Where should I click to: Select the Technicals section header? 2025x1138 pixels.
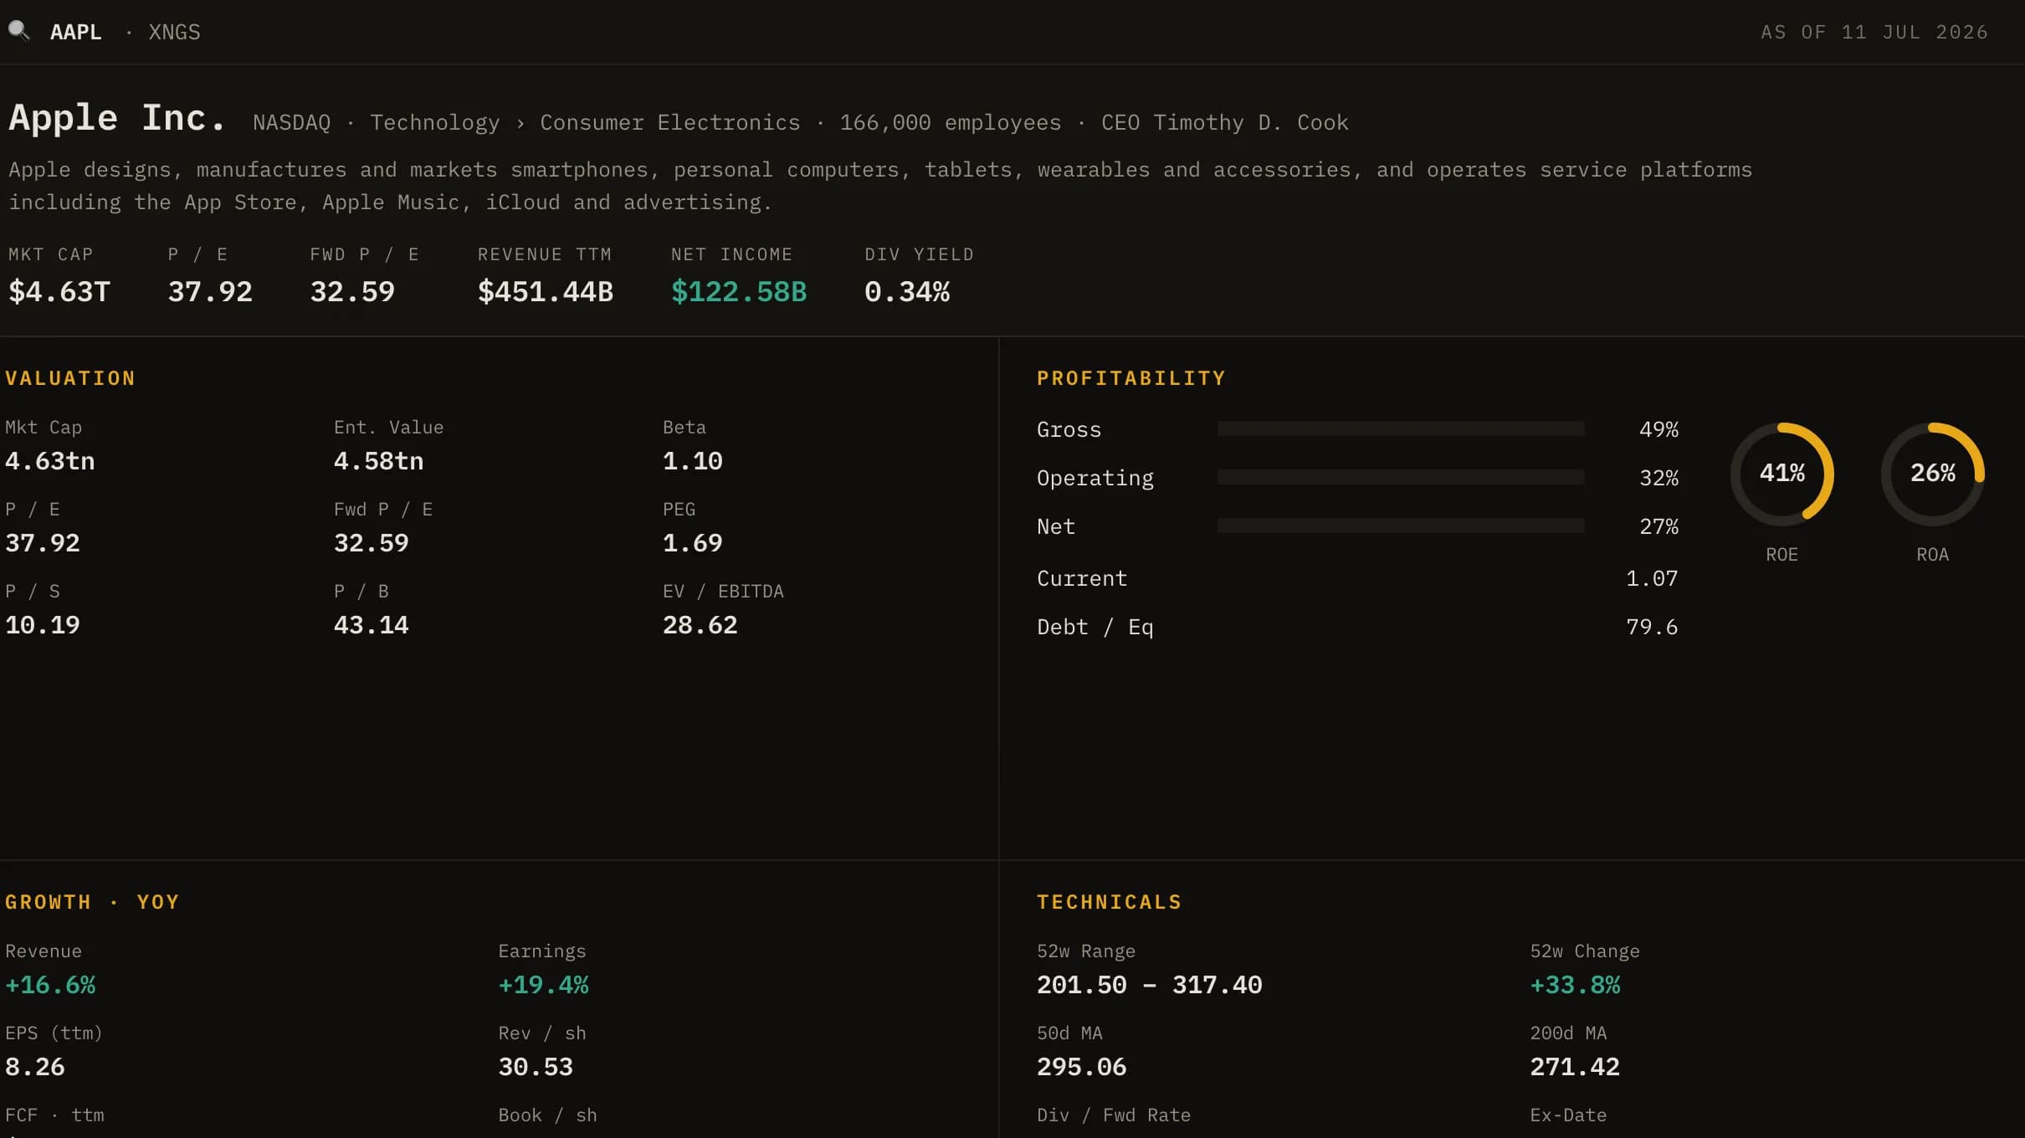pyautogui.click(x=1110, y=902)
